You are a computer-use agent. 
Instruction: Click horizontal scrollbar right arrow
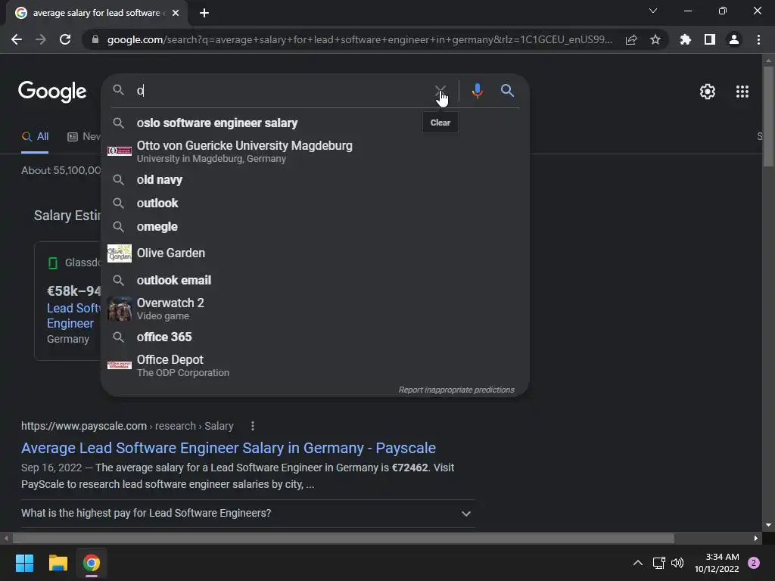click(x=756, y=539)
